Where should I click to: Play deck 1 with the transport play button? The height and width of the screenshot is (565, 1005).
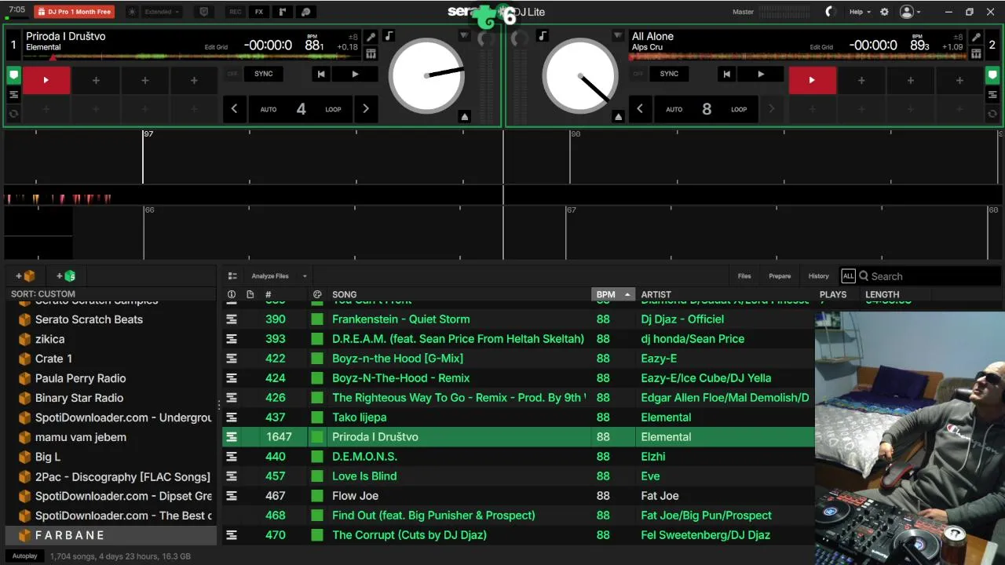tap(355, 74)
